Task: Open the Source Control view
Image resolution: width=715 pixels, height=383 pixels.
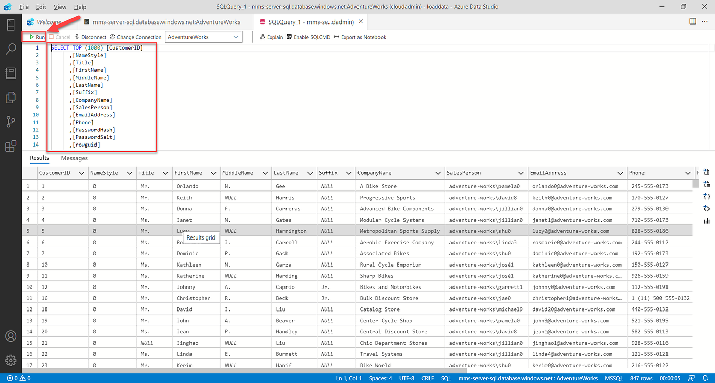Action: point(11,122)
